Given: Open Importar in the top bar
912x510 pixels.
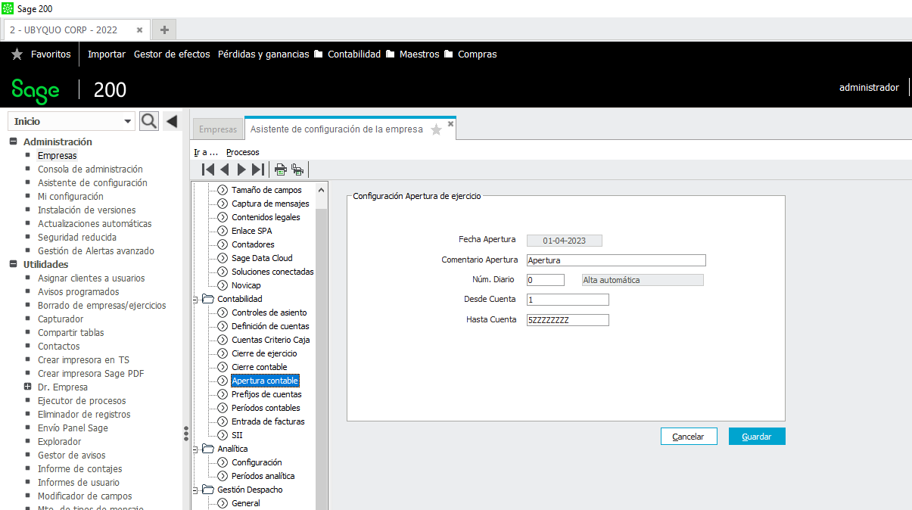Looking at the screenshot, I should pyautogui.click(x=107, y=54).
